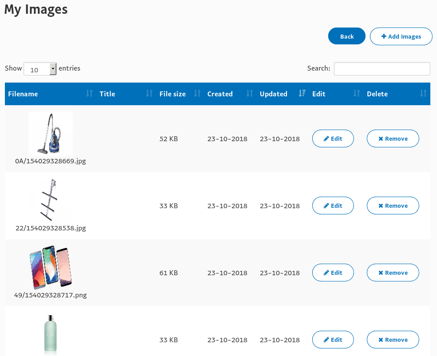This screenshot has height=356, width=437.
Task: Click the File size sort arrows icon
Action: click(197, 93)
